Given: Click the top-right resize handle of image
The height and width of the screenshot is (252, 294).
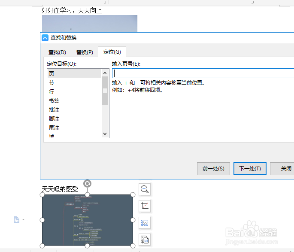Looking at the screenshot, I should [133, 194].
